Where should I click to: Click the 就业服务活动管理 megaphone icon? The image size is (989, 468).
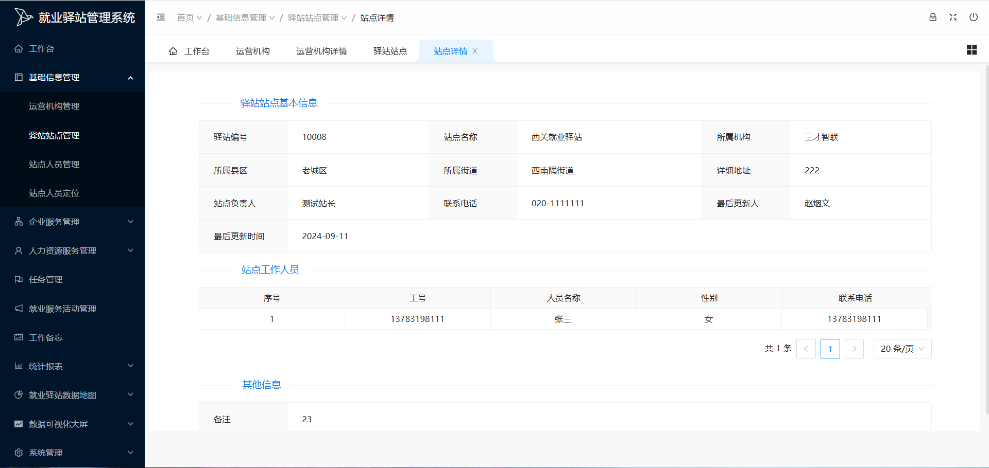coord(19,309)
